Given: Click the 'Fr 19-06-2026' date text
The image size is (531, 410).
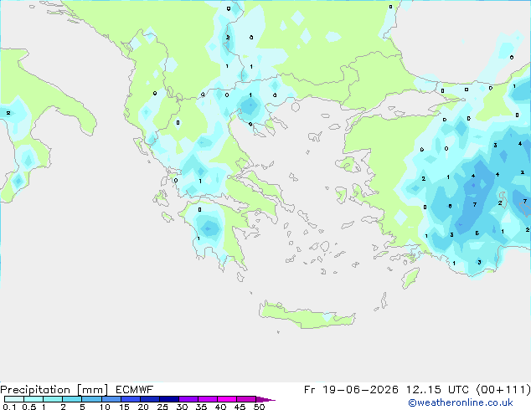Looking at the screenshot, I should tap(351, 390).
